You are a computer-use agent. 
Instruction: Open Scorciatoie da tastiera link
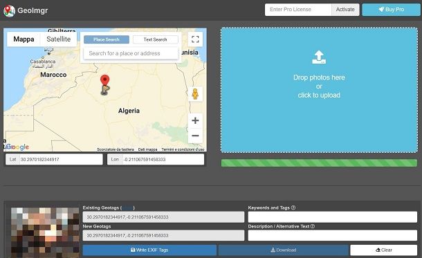coord(116,149)
